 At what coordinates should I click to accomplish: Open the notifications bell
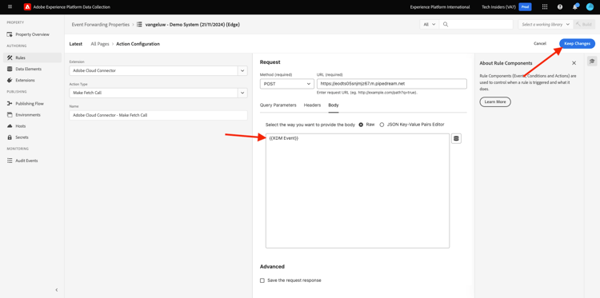point(574,7)
